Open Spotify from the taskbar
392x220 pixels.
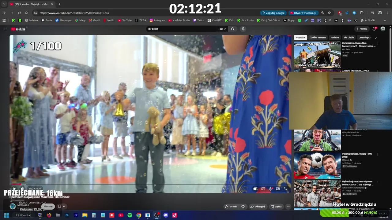pyautogui.click(x=130, y=215)
